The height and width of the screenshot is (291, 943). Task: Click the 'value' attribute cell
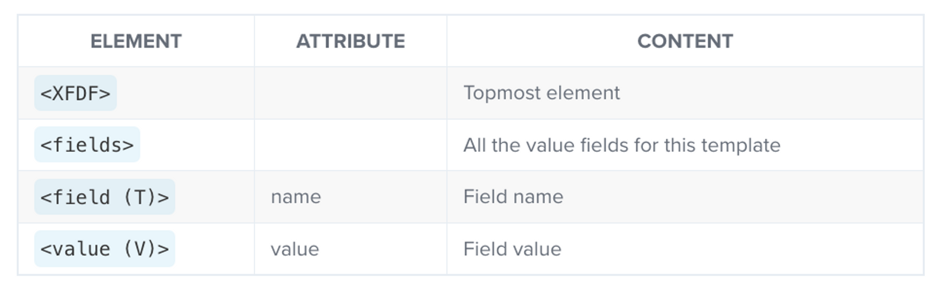[295, 249]
